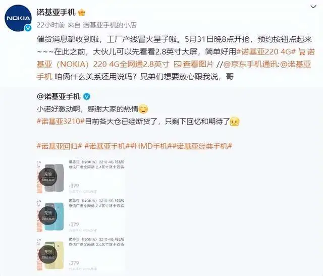Click the smiling emoji in repost text
The width and height of the screenshot is (323, 276).
143,109
